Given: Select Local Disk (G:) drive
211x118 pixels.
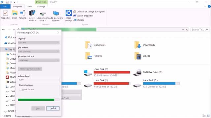Looking at the screenshot, I should pos(156,84).
